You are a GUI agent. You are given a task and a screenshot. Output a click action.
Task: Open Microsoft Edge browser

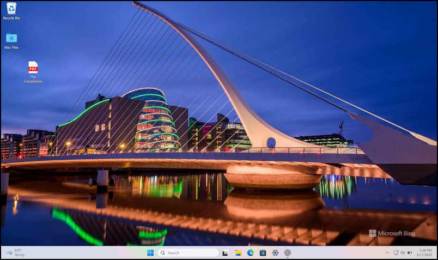251,253
